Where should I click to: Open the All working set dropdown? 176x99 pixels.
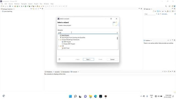coord(156,14)
